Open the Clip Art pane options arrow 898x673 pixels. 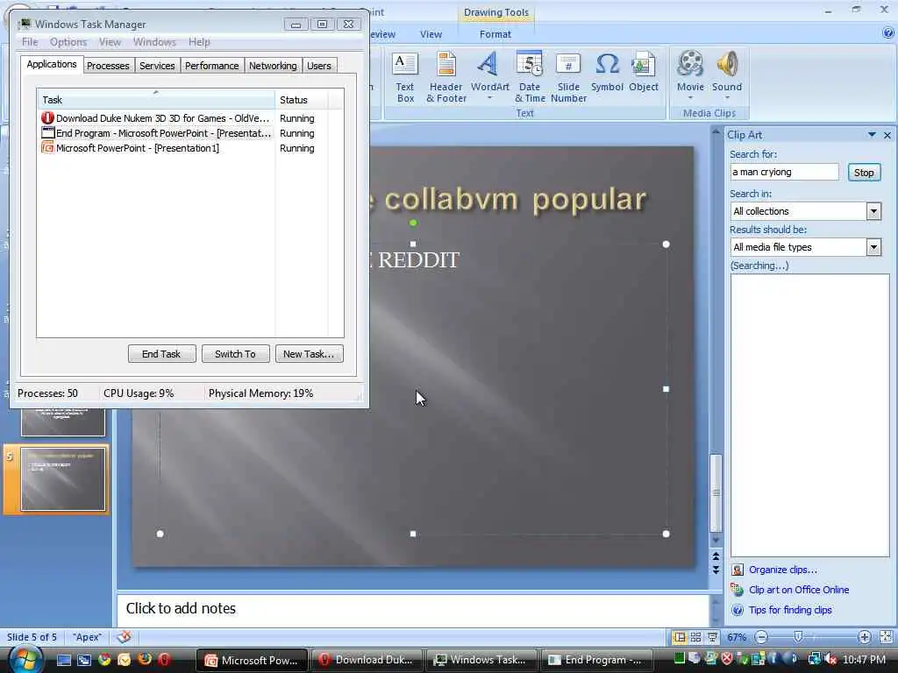coord(872,134)
